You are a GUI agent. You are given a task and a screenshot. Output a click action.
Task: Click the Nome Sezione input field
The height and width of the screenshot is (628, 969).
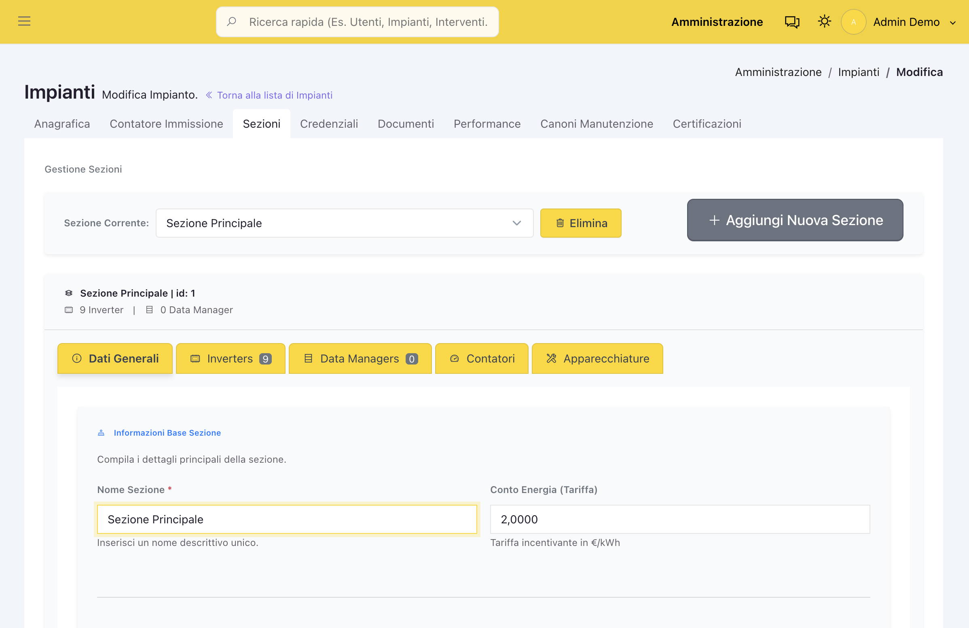pos(287,519)
